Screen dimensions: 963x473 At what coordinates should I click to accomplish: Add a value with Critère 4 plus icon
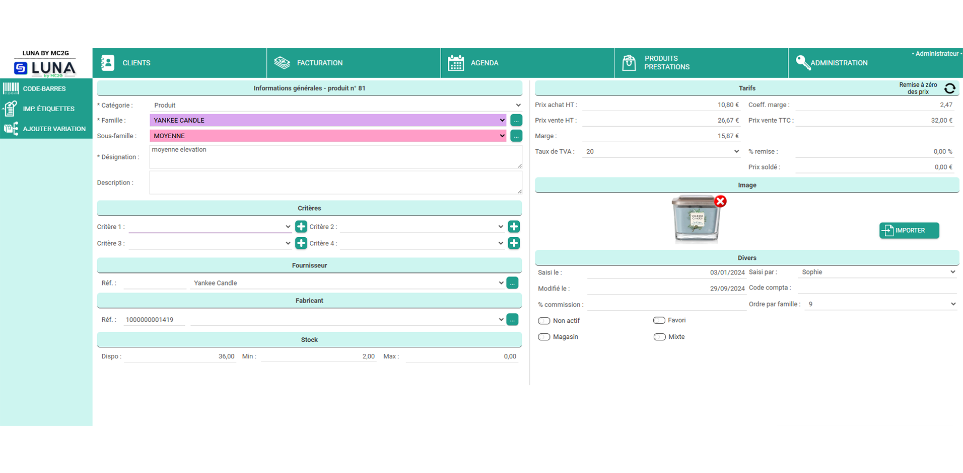pos(514,243)
